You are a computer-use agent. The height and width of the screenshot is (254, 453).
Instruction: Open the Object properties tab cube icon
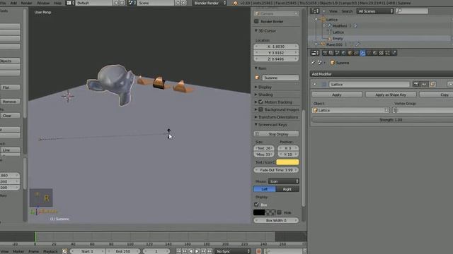pyautogui.click(x=350, y=53)
